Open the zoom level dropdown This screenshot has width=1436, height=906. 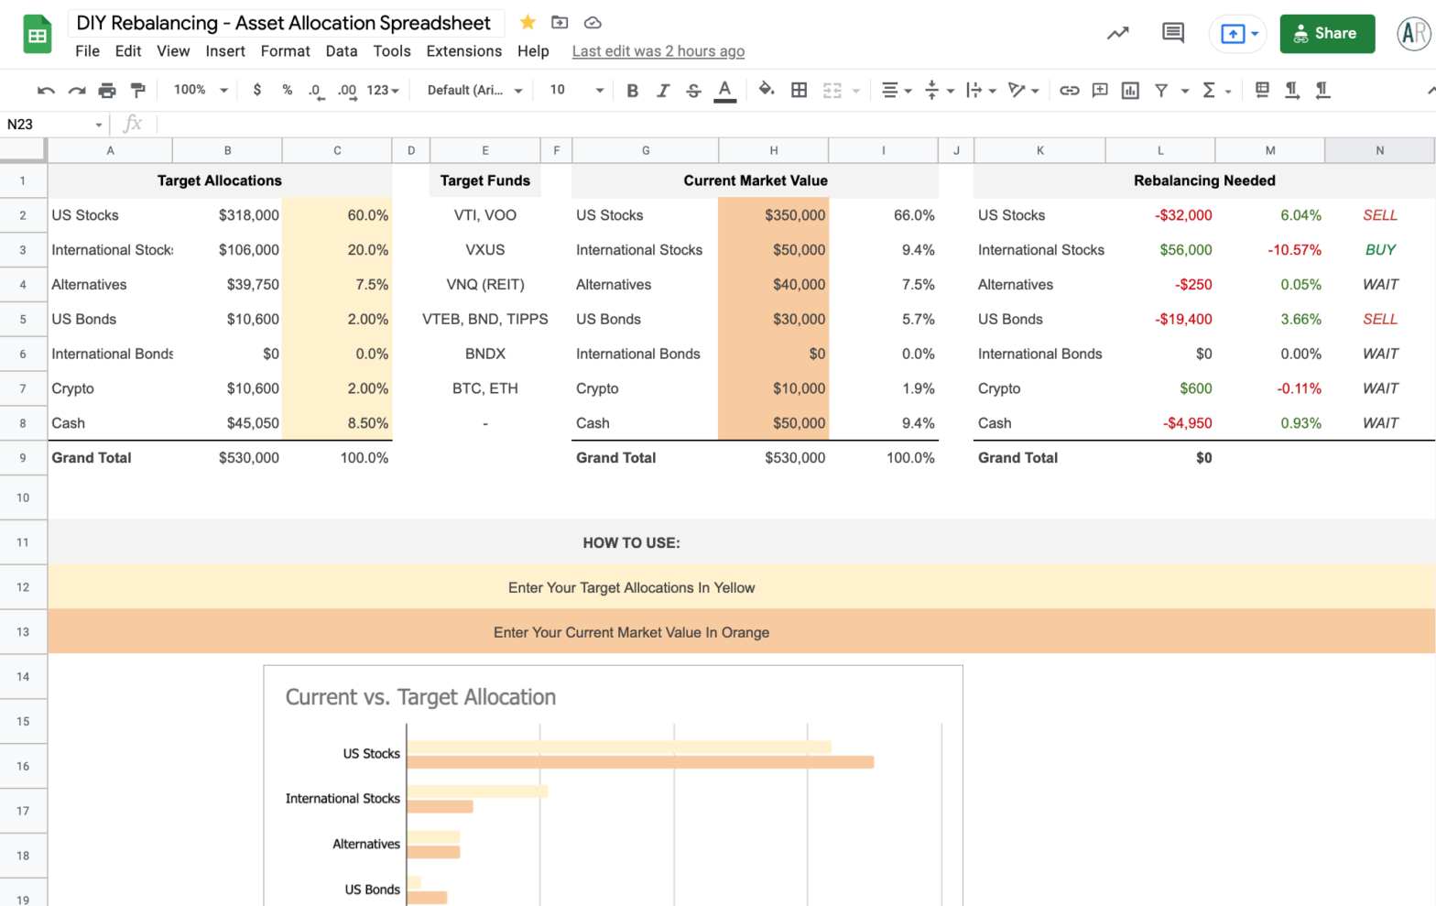(x=201, y=90)
